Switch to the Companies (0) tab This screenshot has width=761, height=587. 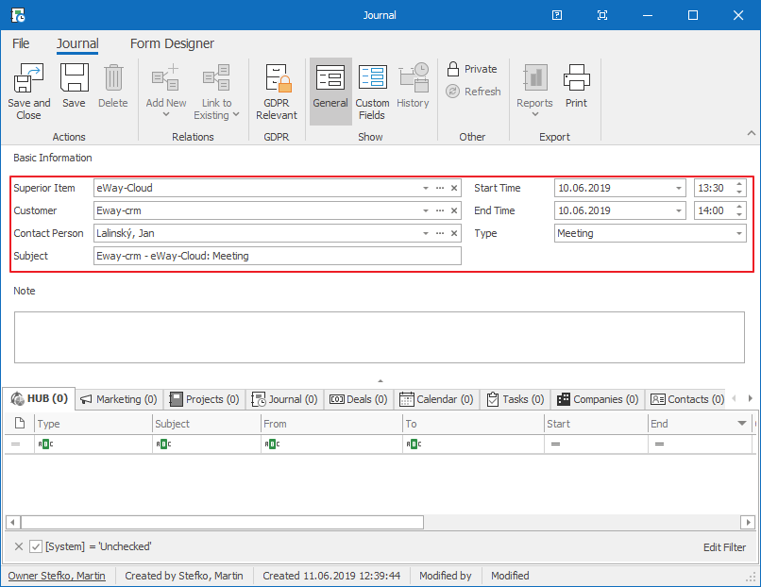598,399
